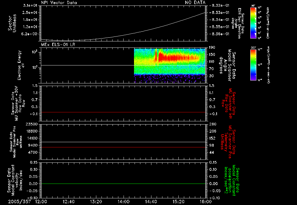Viewport: 297px width, 205px height.
Task: Click the '-8.32e-01' elevation axis value
Action: 219,6
